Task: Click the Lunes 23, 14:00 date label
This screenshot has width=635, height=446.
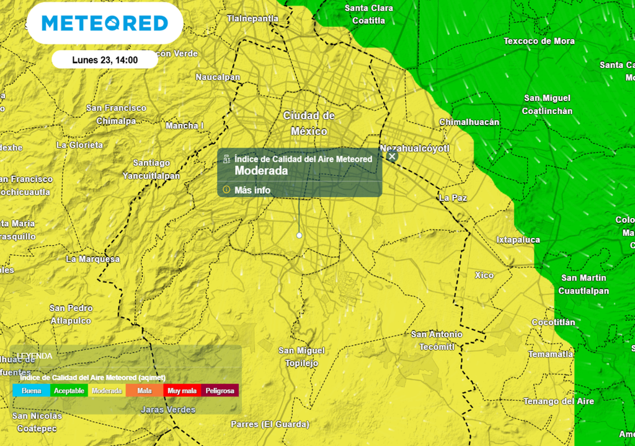Action: pos(105,60)
